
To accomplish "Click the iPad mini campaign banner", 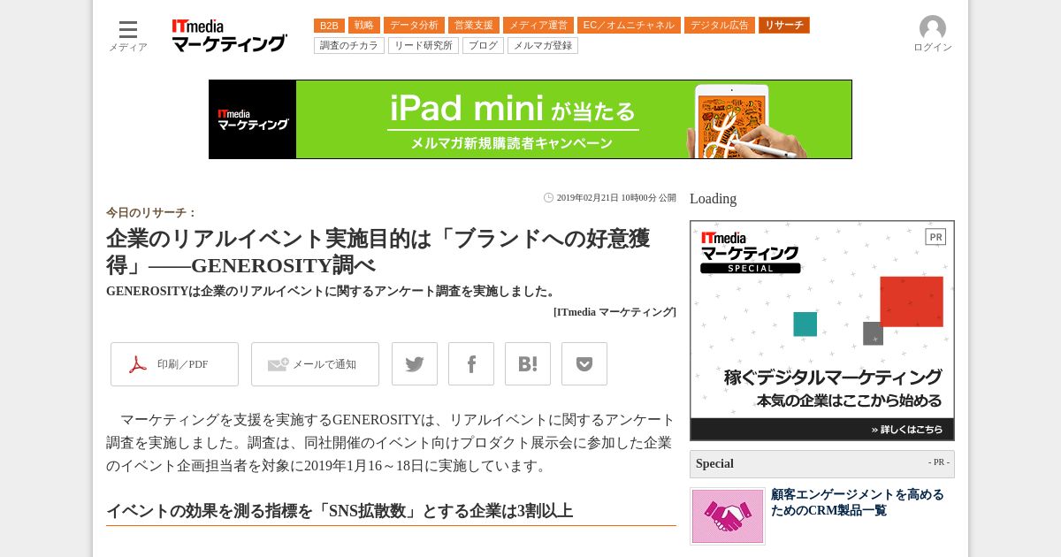I will [530, 119].
